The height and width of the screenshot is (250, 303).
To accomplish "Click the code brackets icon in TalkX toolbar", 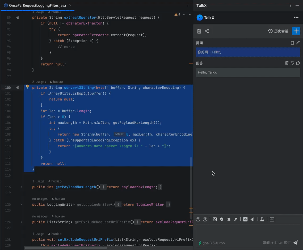I will point(245,219).
